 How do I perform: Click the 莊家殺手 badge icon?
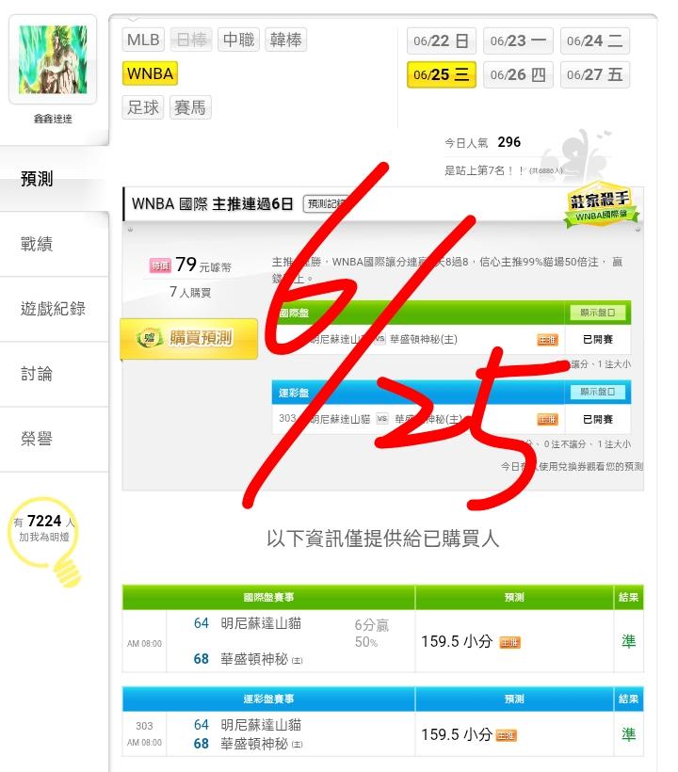[x=601, y=204]
